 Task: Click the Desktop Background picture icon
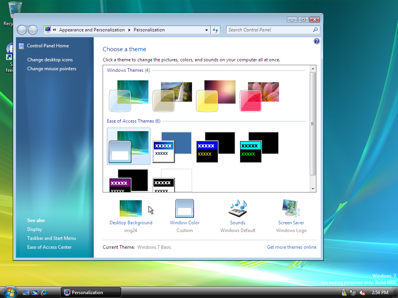pos(131,208)
